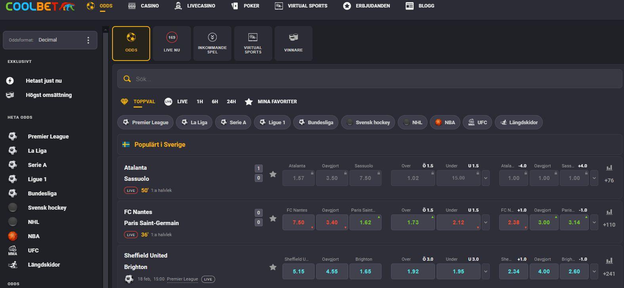Show MINA FAVORITER

coord(271,102)
